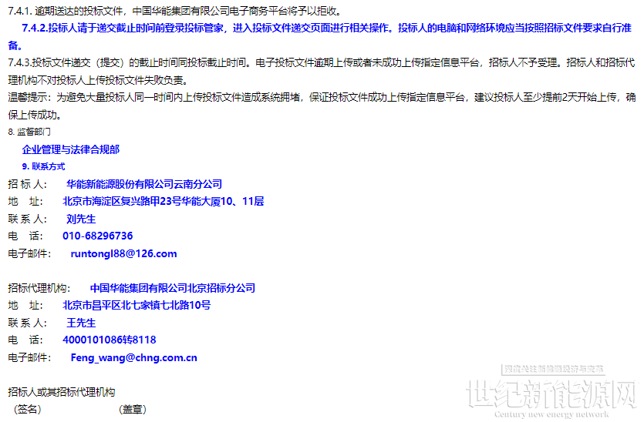Select 中国华能集团有限公司北京招标分公司
This screenshot has width=644, height=422.
(x=173, y=288)
